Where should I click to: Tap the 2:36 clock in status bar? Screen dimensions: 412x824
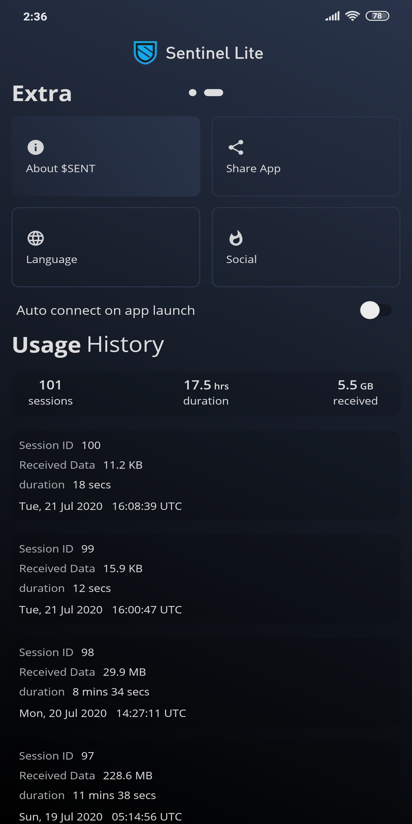(35, 16)
